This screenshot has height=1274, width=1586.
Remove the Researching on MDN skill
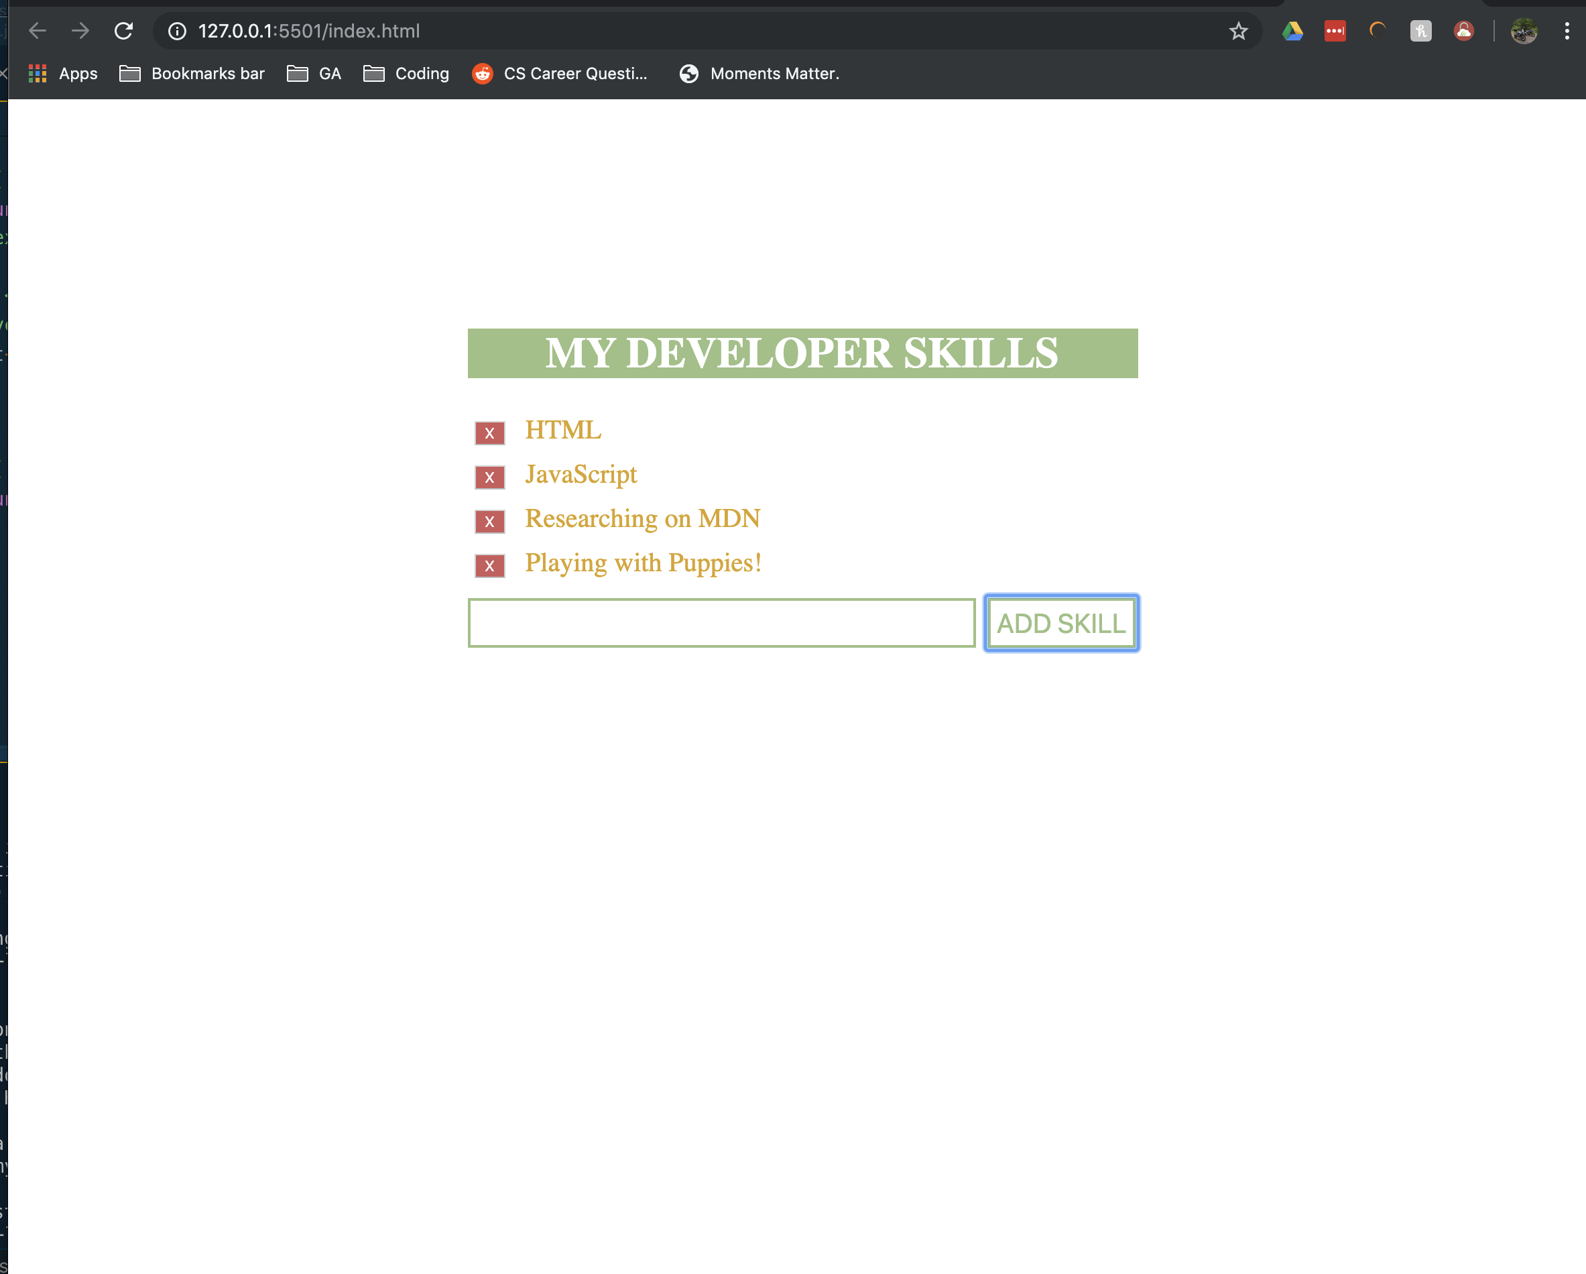pos(489,522)
